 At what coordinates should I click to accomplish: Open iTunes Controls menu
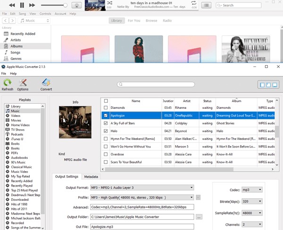point(45,14)
